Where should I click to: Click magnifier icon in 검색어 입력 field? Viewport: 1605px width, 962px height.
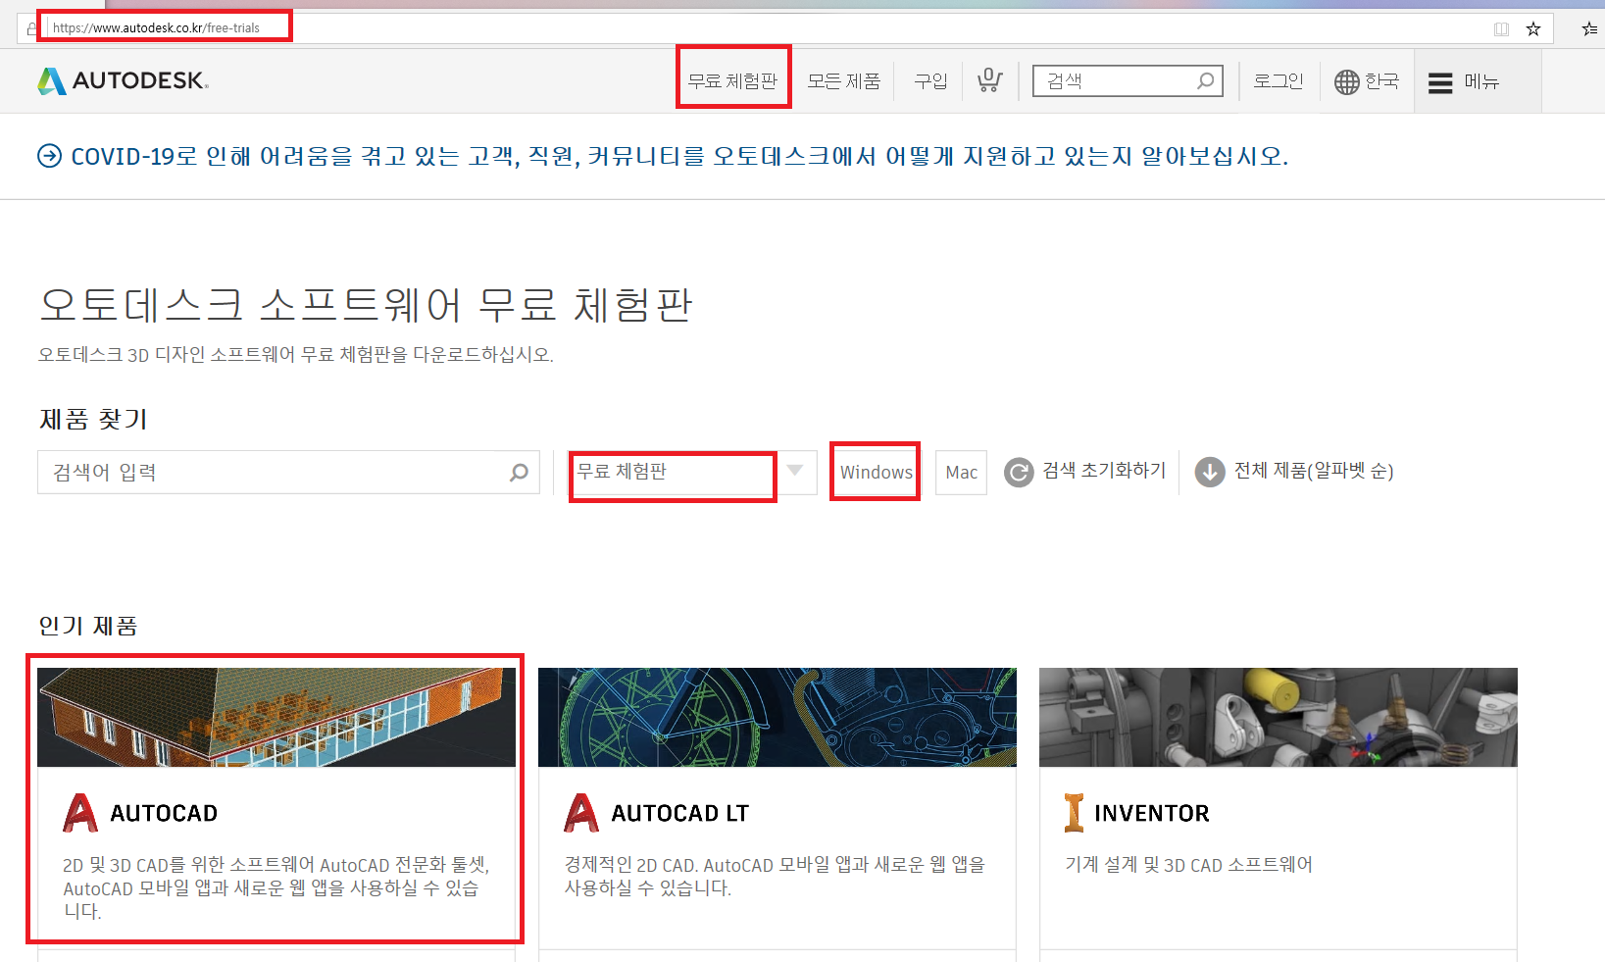click(519, 473)
